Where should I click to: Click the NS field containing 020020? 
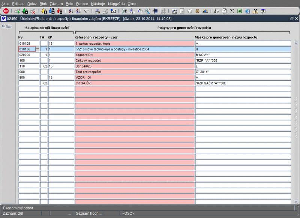tap(29, 55)
